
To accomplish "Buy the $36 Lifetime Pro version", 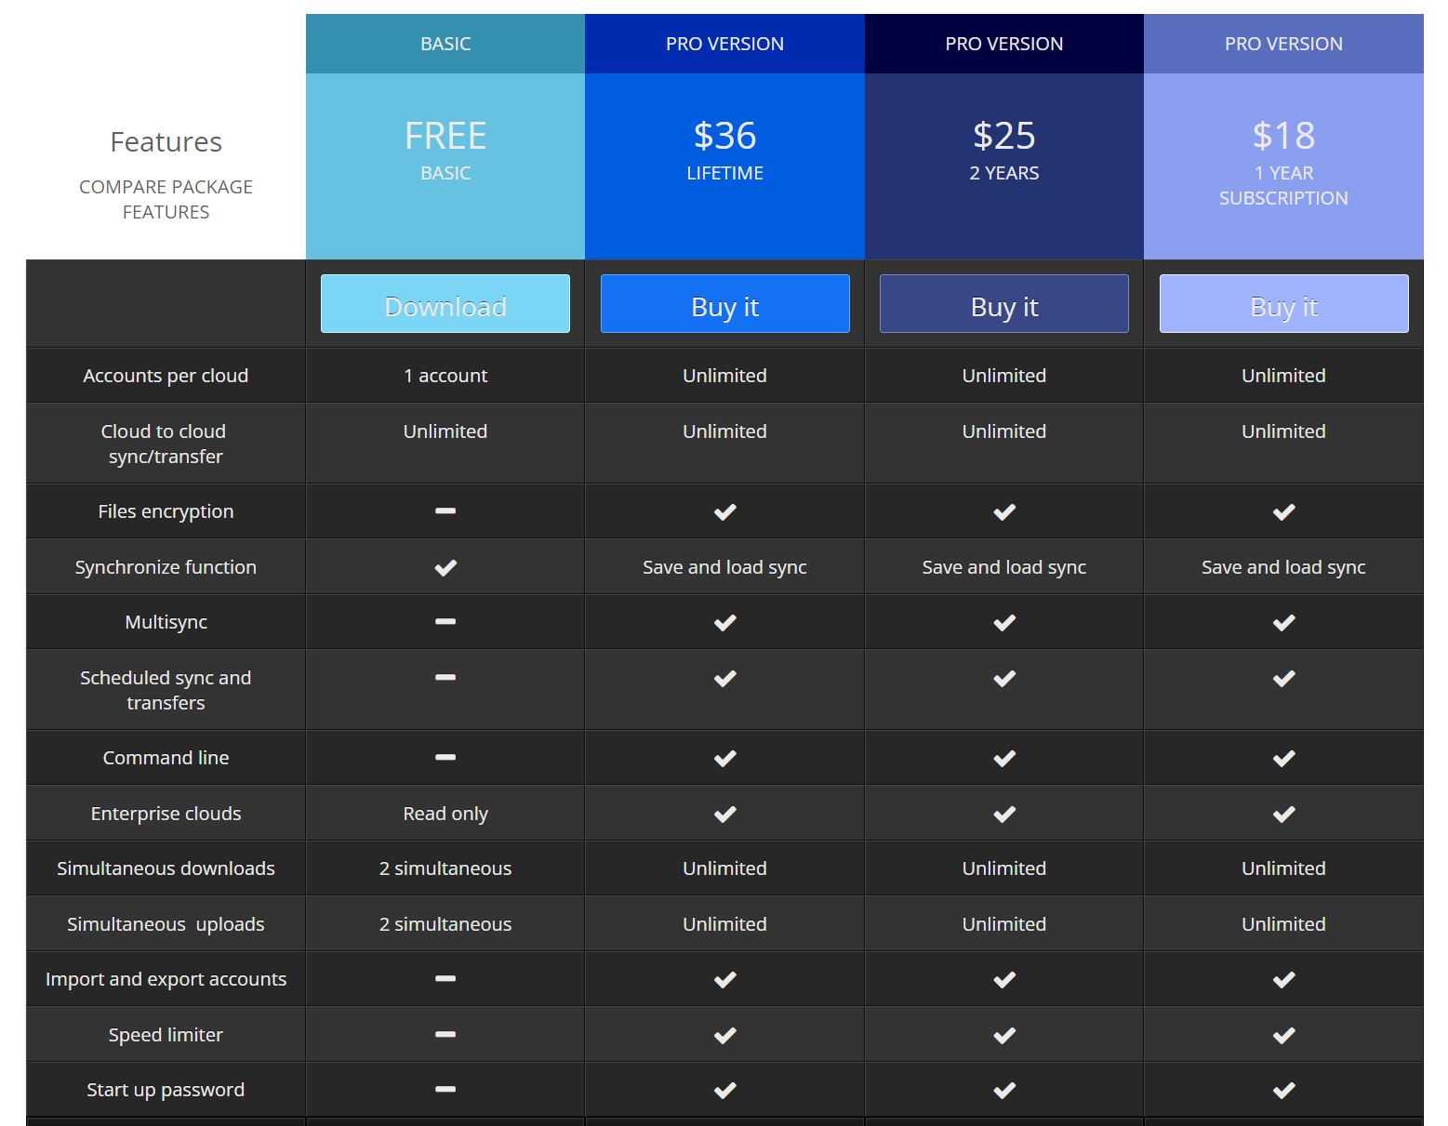I will click(x=725, y=303).
